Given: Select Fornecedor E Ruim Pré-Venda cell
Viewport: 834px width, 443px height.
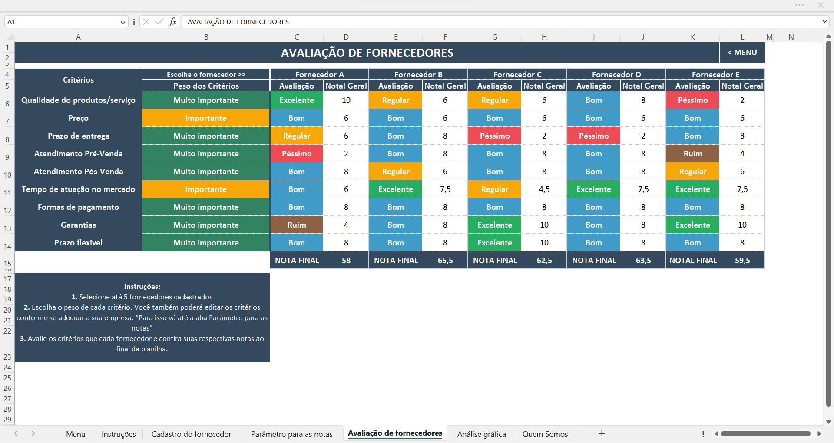Looking at the screenshot, I should click(x=693, y=153).
